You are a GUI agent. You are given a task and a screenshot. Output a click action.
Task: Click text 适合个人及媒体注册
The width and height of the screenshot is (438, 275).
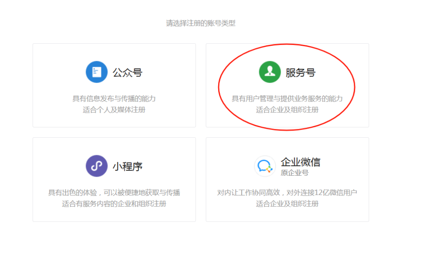click(x=114, y=110)
